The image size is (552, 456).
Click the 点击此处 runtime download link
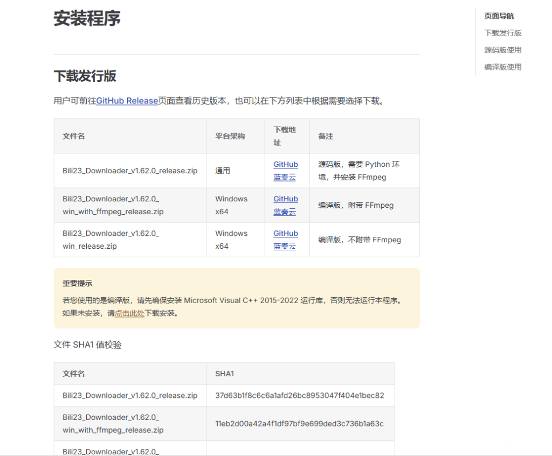tap(129, 313)
